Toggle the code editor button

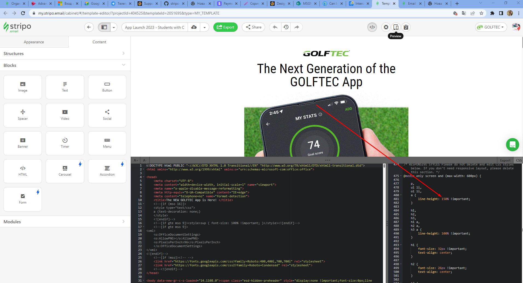point(372,27)
